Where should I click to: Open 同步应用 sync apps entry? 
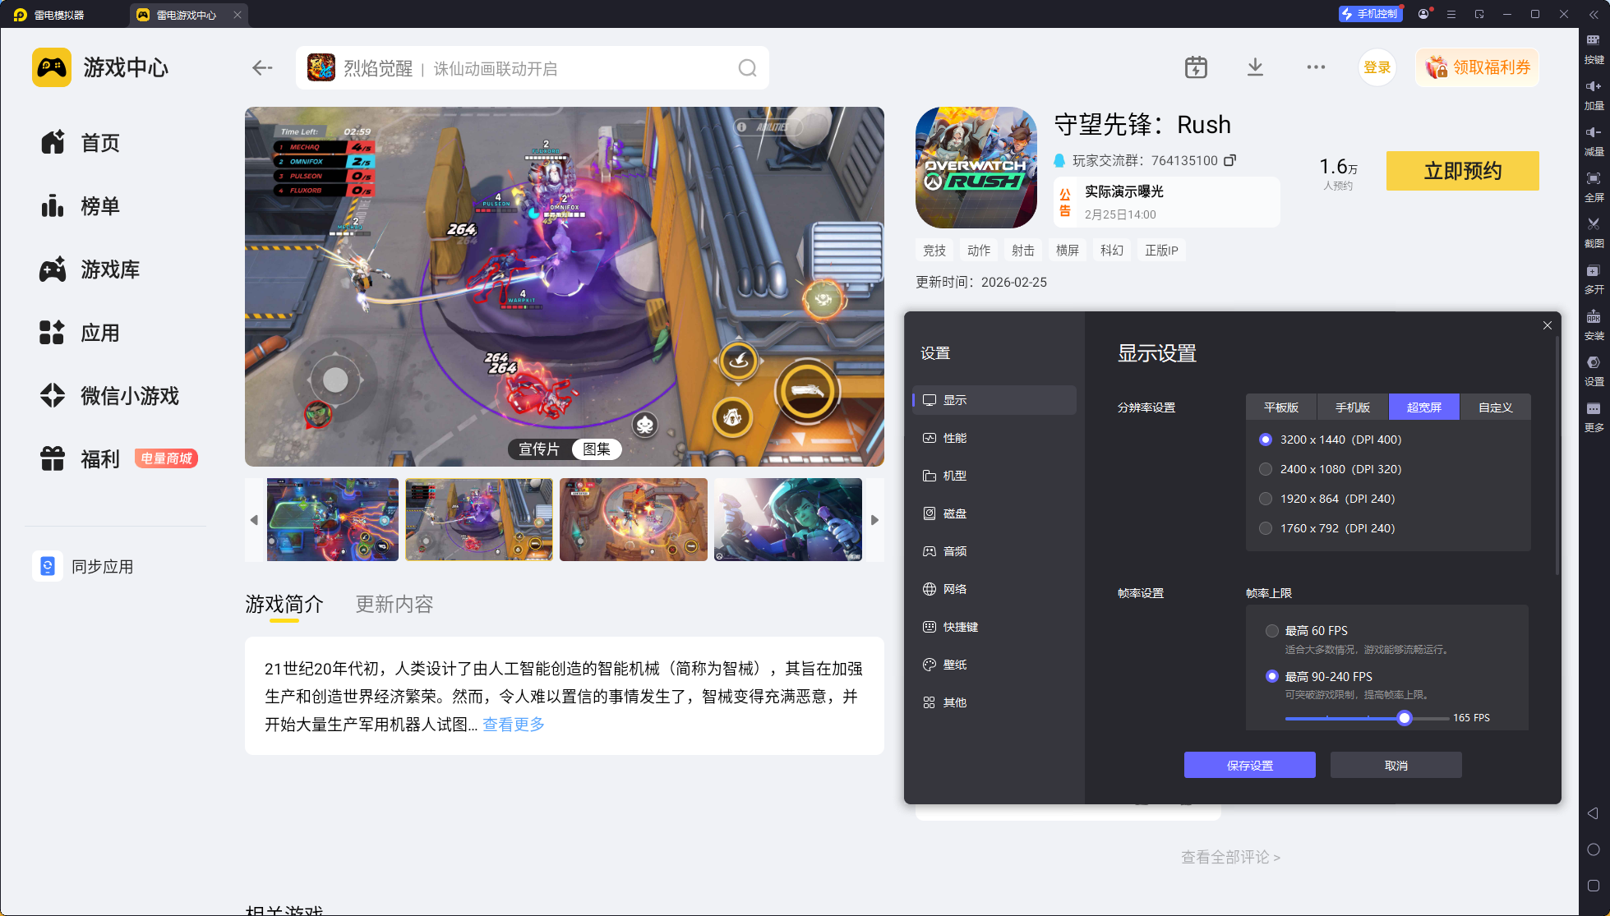coord(102,567)
